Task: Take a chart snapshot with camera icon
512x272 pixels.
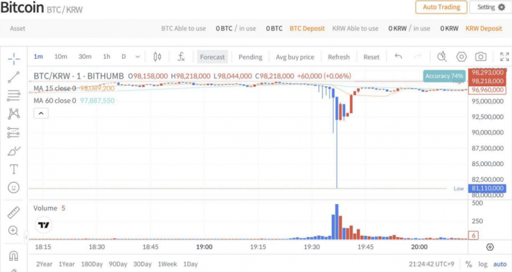Action: pyautogui.click(x=480, y=57)
